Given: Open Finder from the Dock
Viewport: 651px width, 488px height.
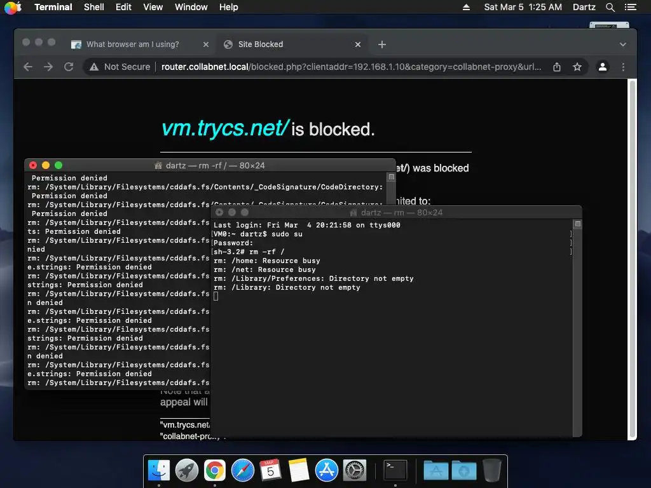Looking at the screenshot, I should coord(158,470).
